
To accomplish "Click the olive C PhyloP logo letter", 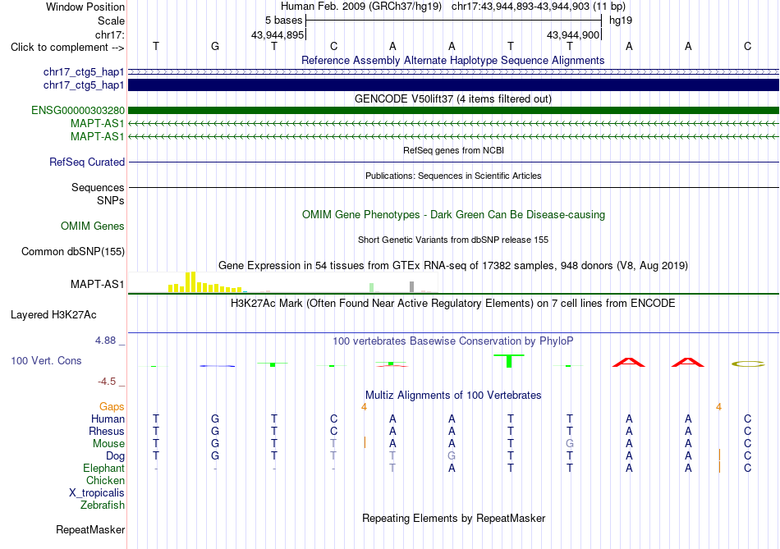I will tap(748, 364).
